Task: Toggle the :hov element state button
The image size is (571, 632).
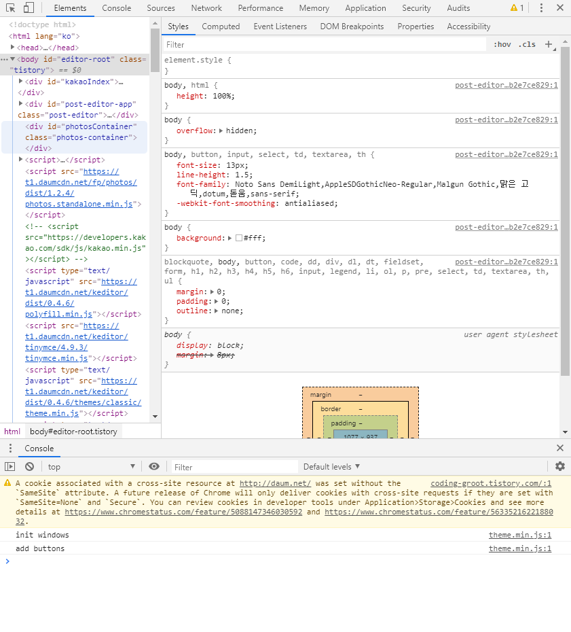Action: 502,44
